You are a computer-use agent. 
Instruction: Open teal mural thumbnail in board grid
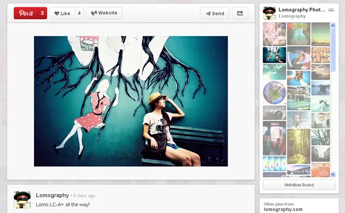[274, 55]
